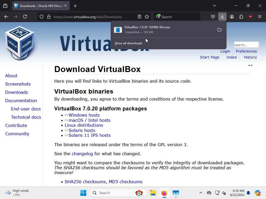This screenshot has width=266, height=199.
Task: Close the Downloads – Oracle VM VirtualBox tab
Action: point(65,6)
